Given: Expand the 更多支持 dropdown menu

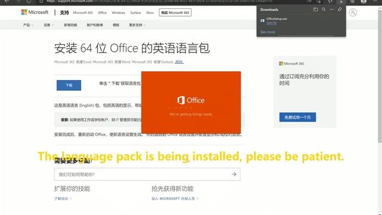Looking at the screenshot, I should coord(137,25).
